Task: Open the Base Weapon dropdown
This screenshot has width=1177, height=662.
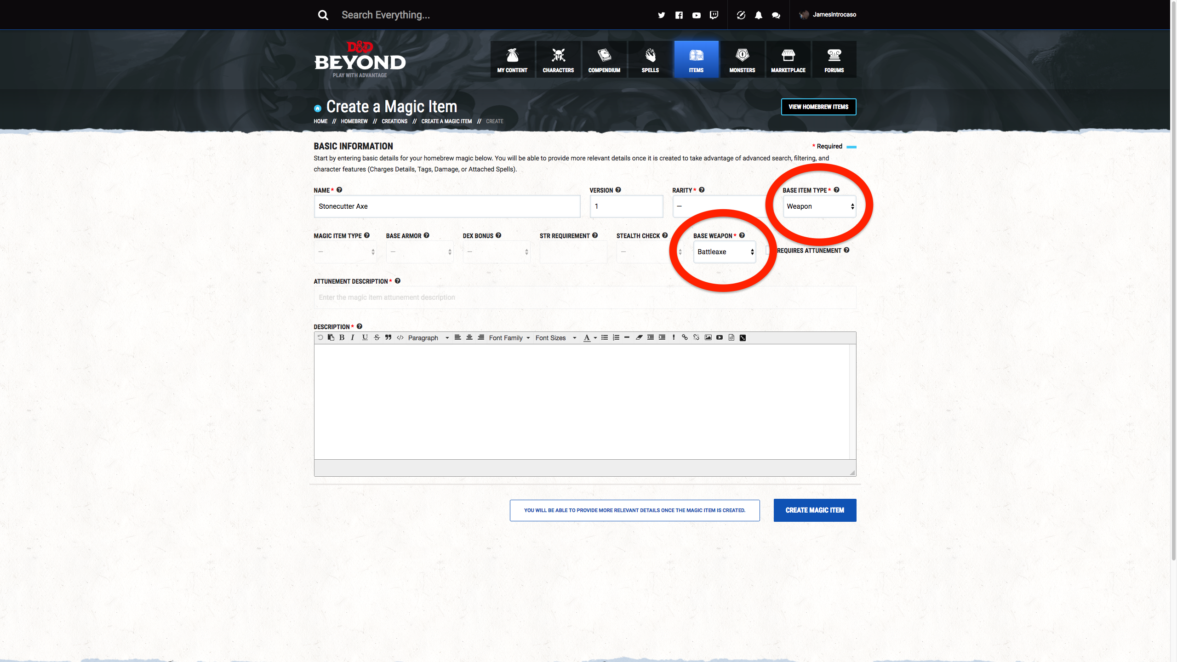Action: point(725,252)
